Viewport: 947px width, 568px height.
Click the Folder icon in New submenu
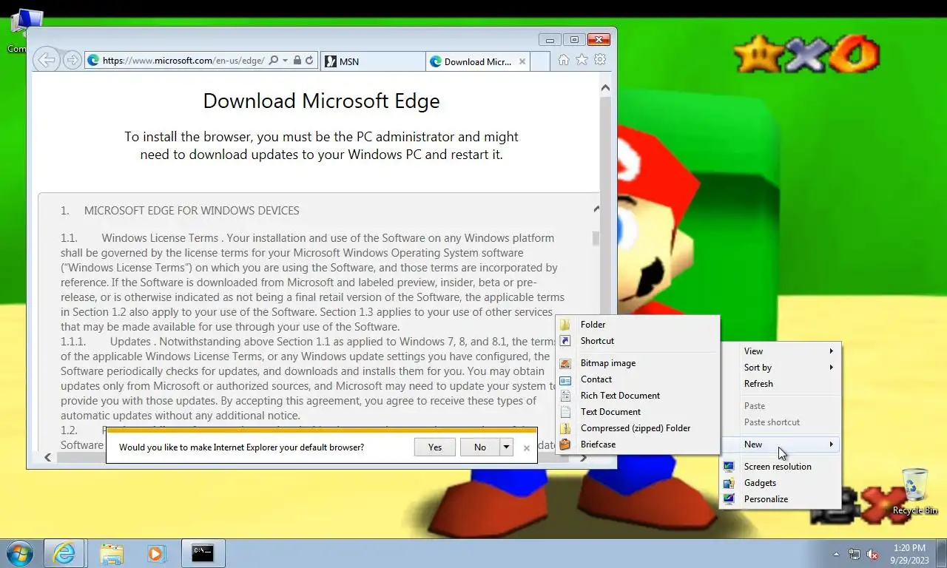tap(565, 325)
